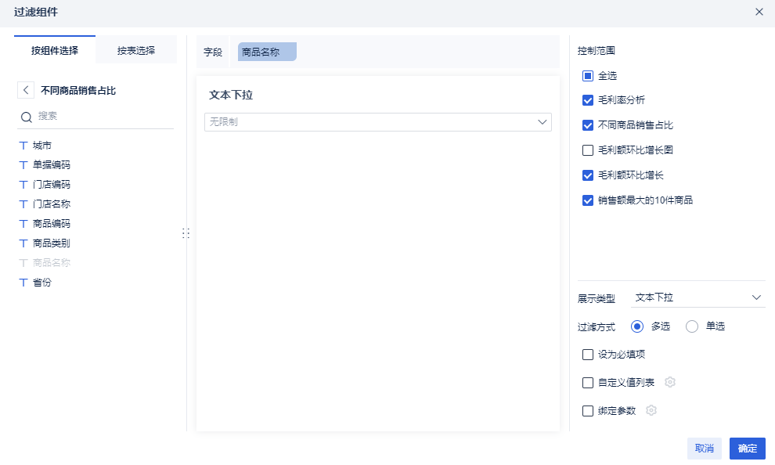
Task: Check the 设为必填项 option
Action: (x=588, y=355)
